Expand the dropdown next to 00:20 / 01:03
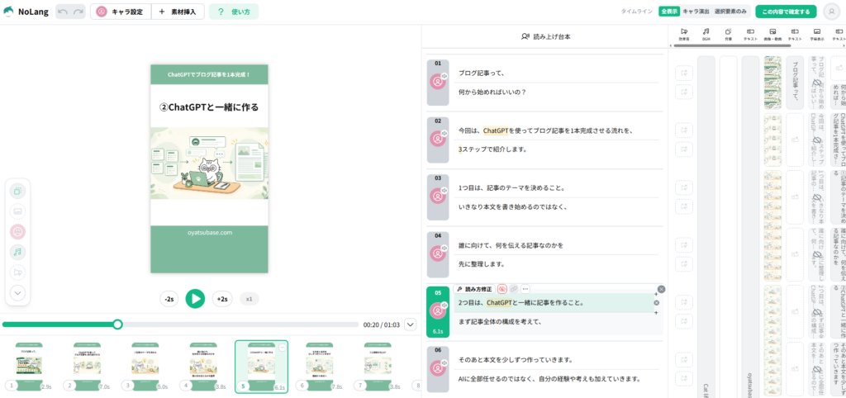 [x=411, y=325]
